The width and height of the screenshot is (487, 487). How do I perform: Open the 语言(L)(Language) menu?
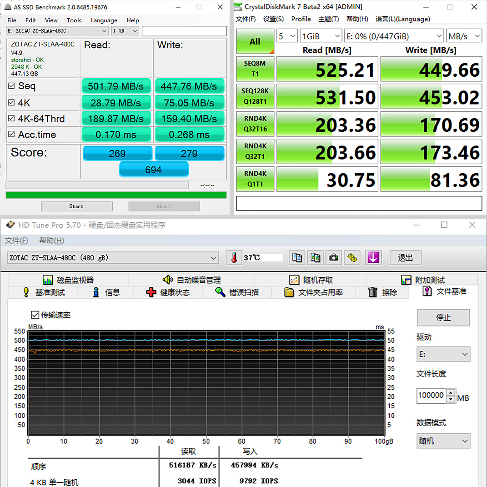tap(402, 19)
